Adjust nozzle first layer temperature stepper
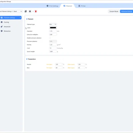Image resolution: width=133 pixels, height=133 pixels. pos(62,65)
